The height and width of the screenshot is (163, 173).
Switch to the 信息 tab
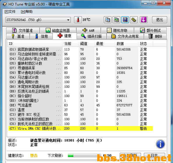coord(41,36)
